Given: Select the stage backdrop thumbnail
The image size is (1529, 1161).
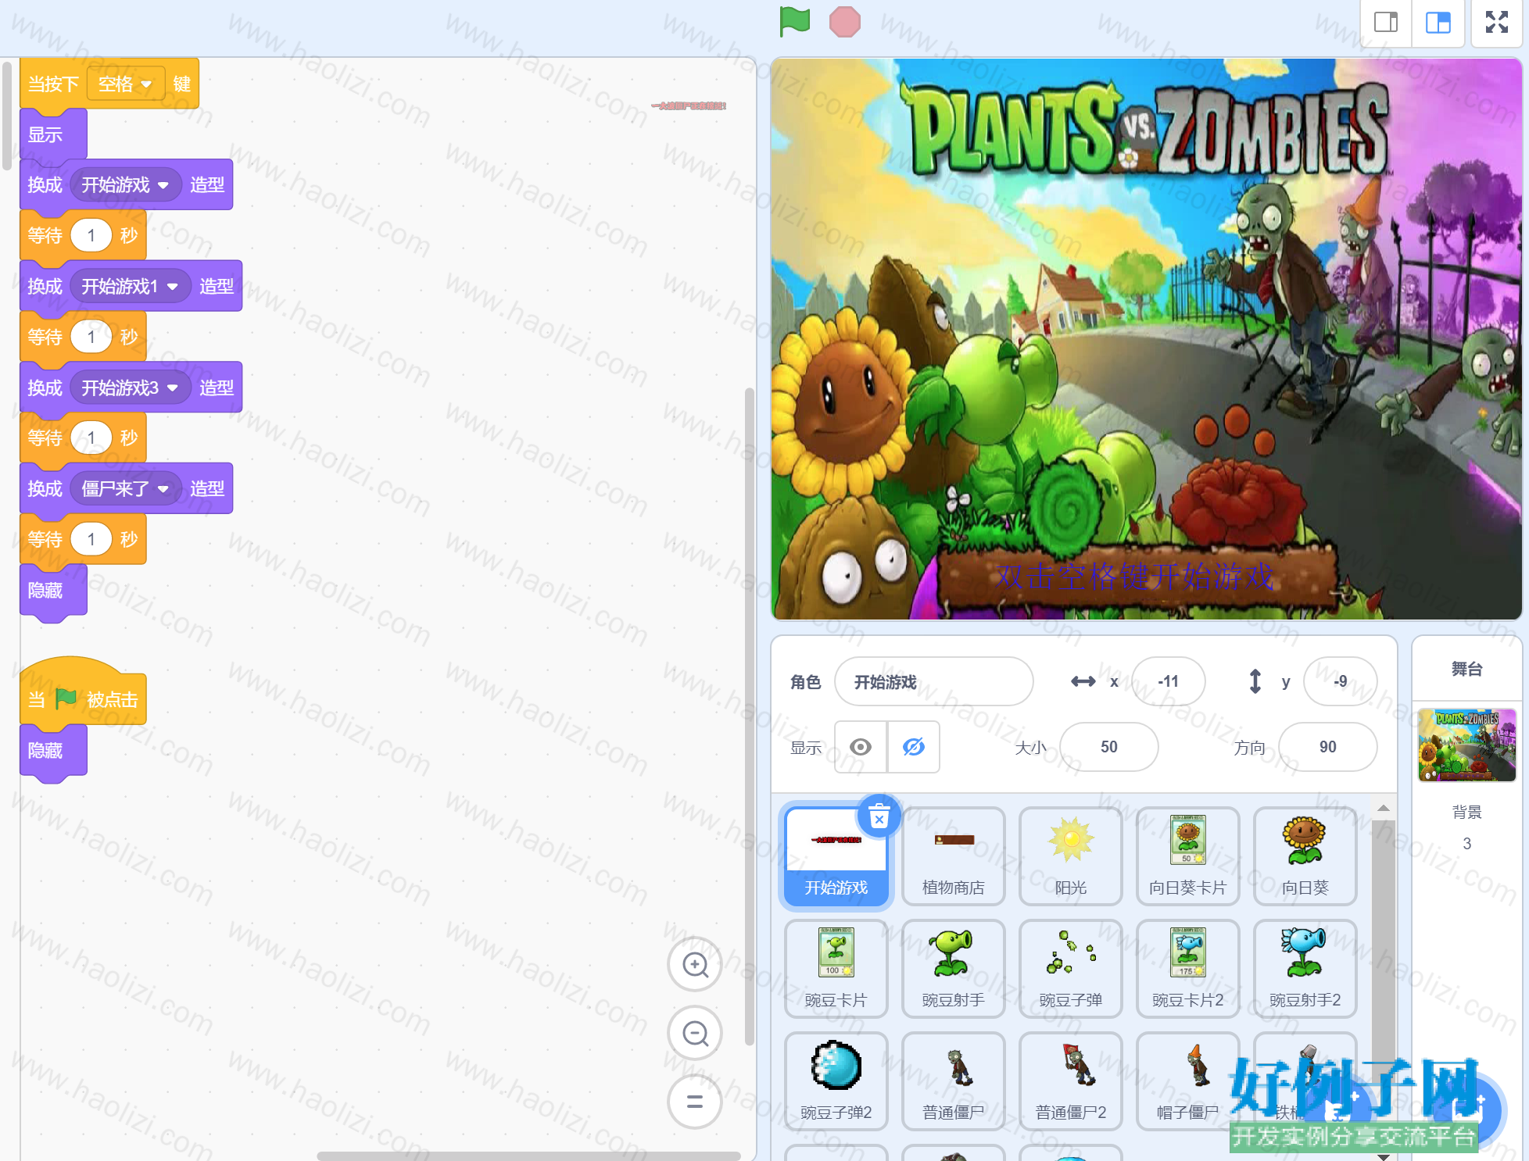Looking at the screenshot, I should tap(1467, 745).
